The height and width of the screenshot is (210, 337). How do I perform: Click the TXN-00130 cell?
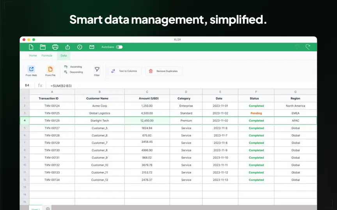tap(52, 150)
